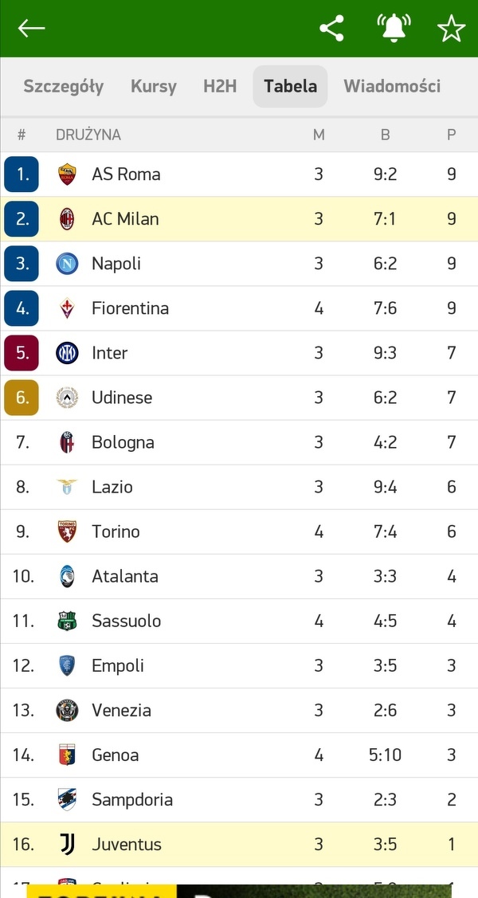Share this match via share icon
This screenshot has width=478, height=898.
pos(331,29)
